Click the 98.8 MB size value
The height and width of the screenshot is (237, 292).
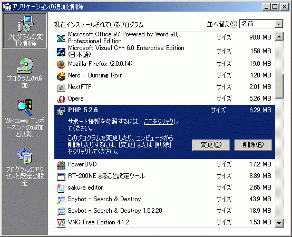click(x=260, y=37)
